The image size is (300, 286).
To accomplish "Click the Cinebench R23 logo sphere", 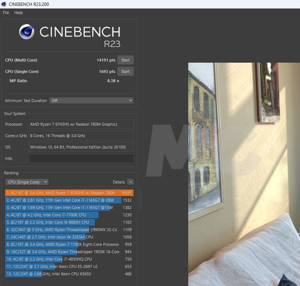I will pos(27,32).
